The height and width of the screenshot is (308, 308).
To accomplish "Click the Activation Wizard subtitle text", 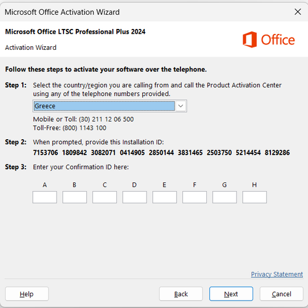I will click(x=31, y=47).
